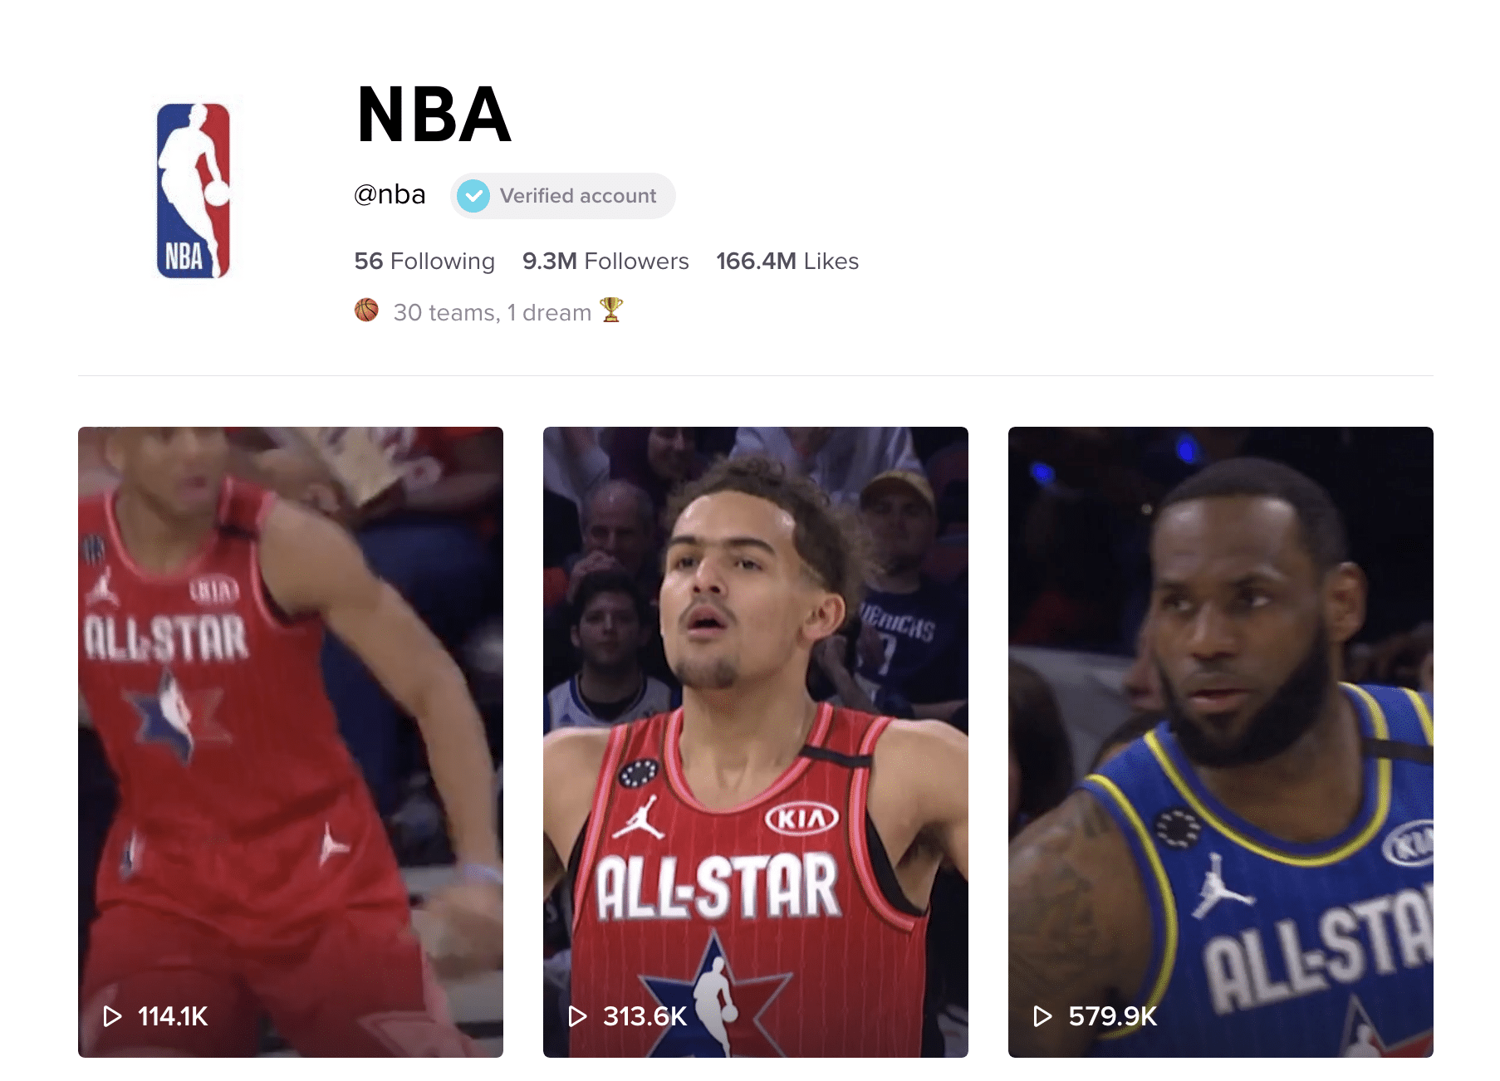The image size is (1500, 1081).
Task: Click play icon on 114.1K video
Action: [112, 1016]
